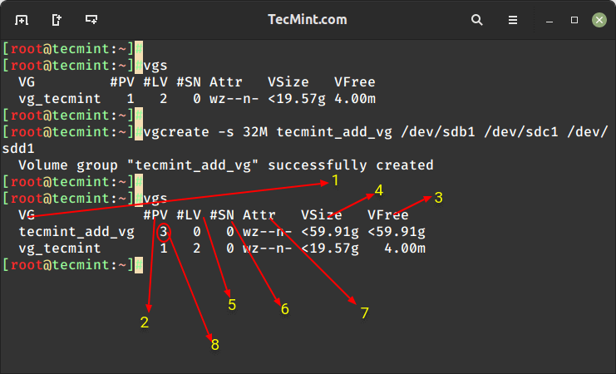The image size is (616, 374).
Task: Click the vgcreate command text
Action: (168, 132)
